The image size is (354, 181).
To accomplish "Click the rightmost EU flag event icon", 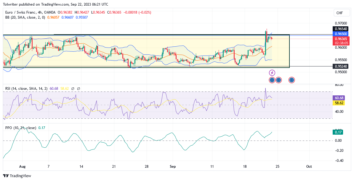I will tap(292, 80).
